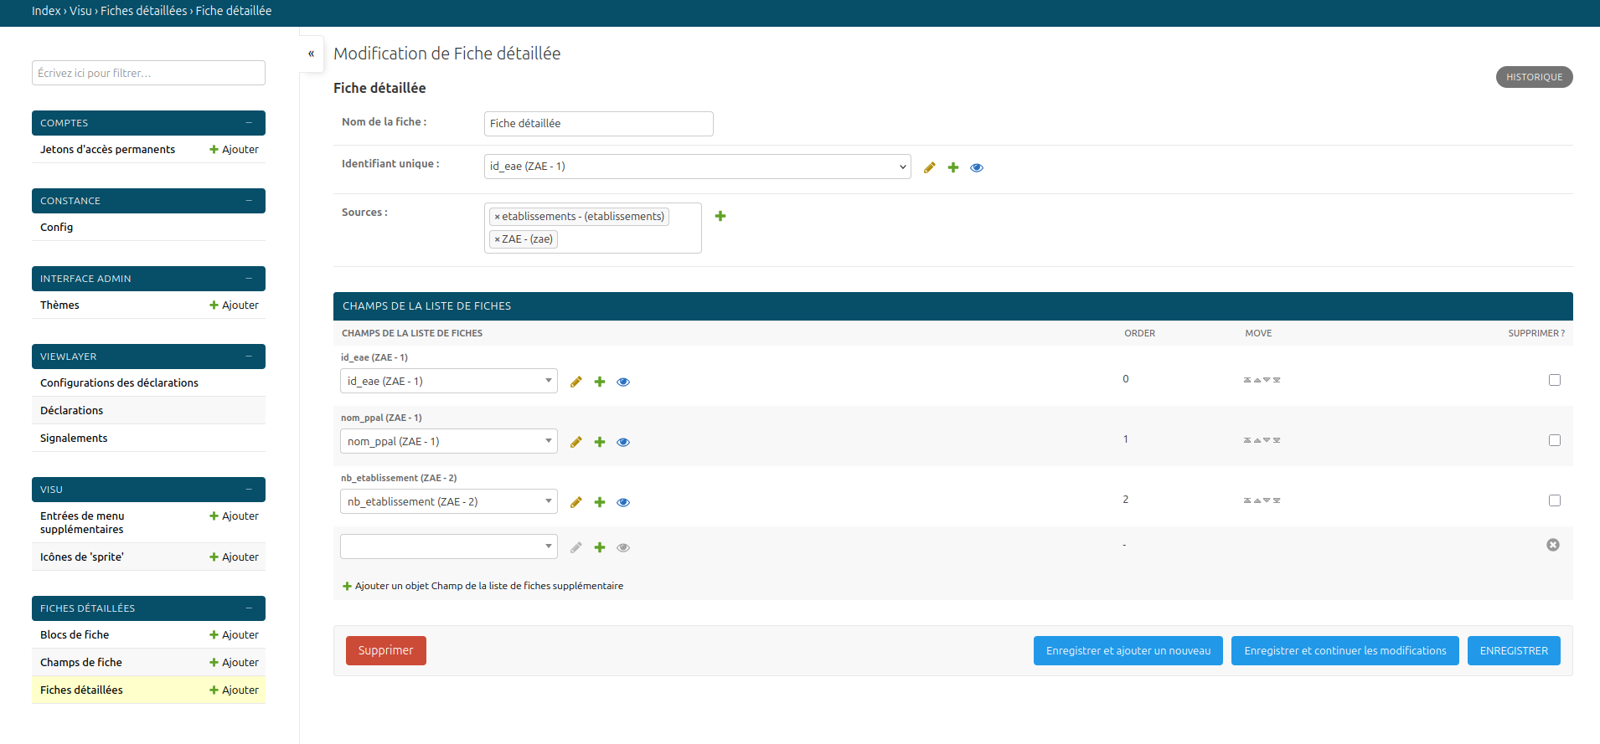Viewport: 1600px width, 744px height.
Task: Click Enregistrer et ajouter un nouveau
Action: pyautogui.click(x=1128, y=651)
